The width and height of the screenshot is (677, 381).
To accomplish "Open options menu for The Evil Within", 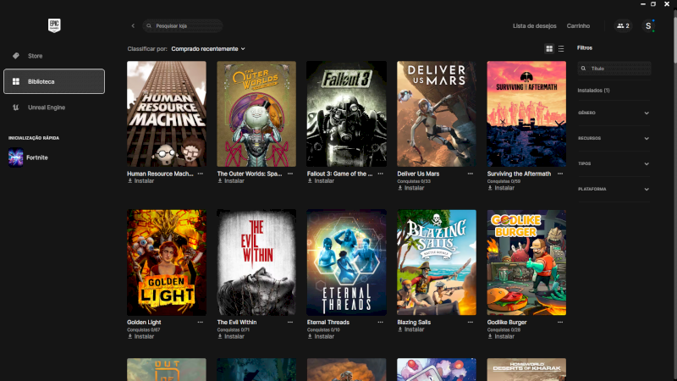I will click(290, 323).
